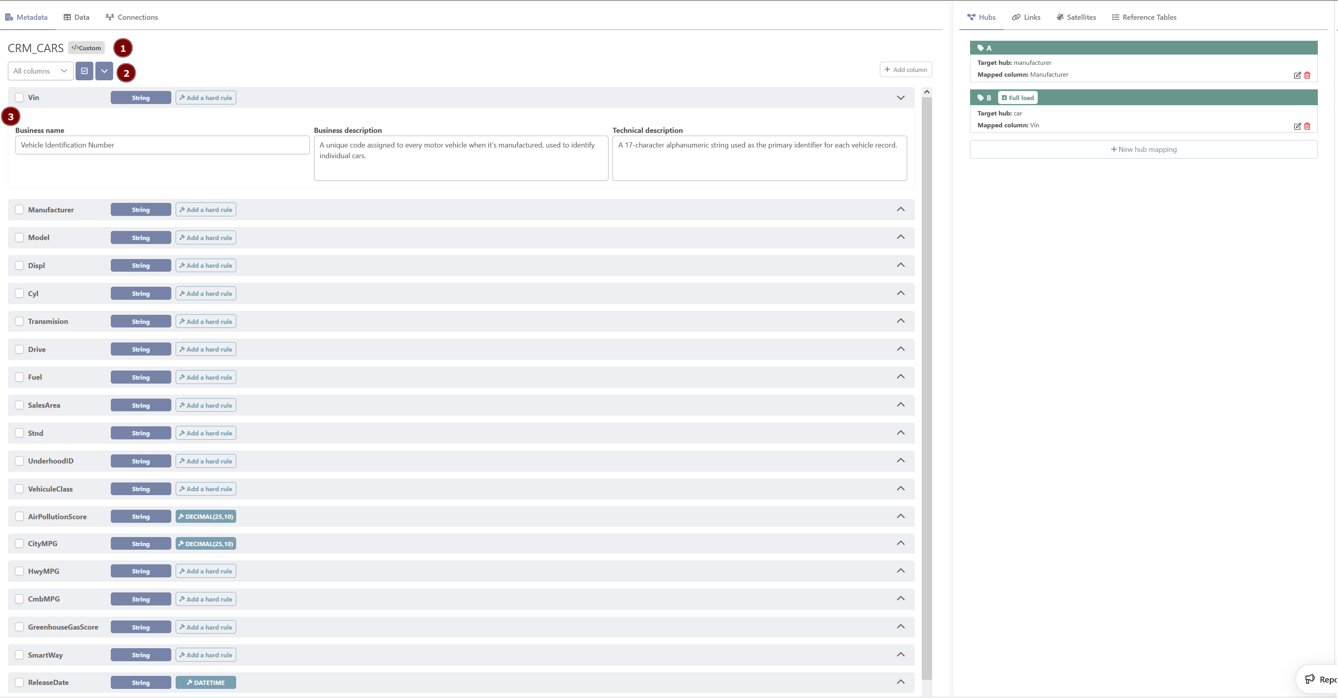1338x698 pixels.
Task: Switch to the Data tab
Action: 76,17
